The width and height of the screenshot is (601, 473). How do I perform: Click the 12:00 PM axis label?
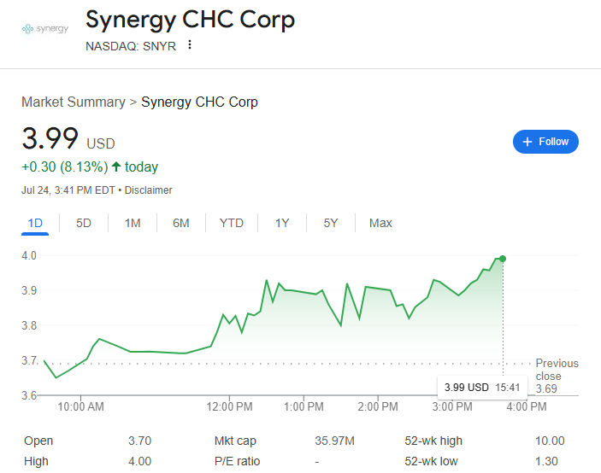click(x=230, y=406)
